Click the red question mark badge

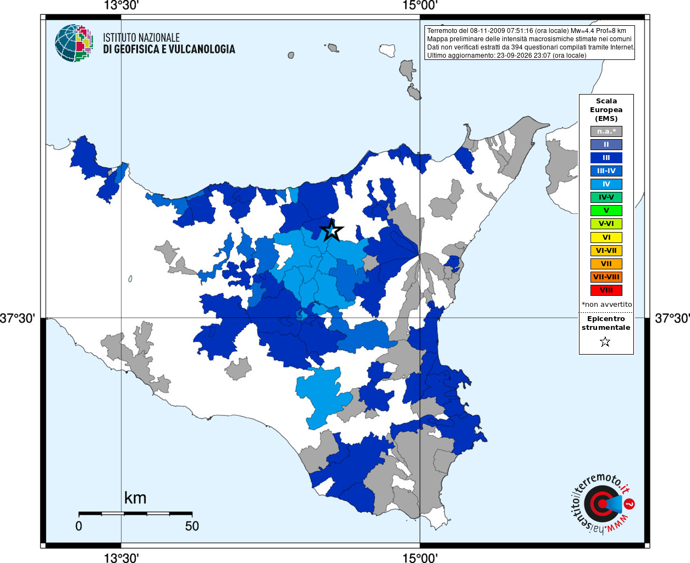[630, 504]
